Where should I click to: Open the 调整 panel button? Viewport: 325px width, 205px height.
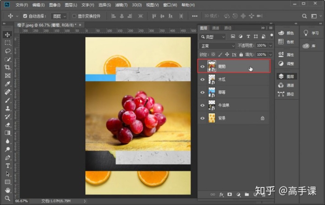tap(286, 64)
